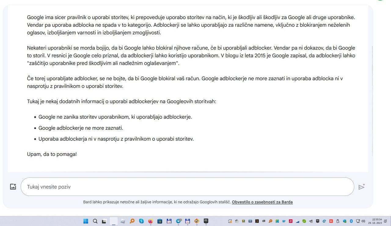
Task: Open network settings tray icon
Action: [358, 221]
